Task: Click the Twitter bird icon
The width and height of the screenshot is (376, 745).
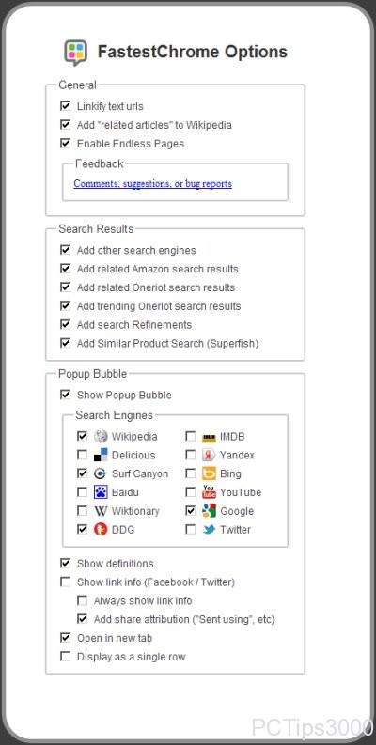Action: tap(210, 529)
